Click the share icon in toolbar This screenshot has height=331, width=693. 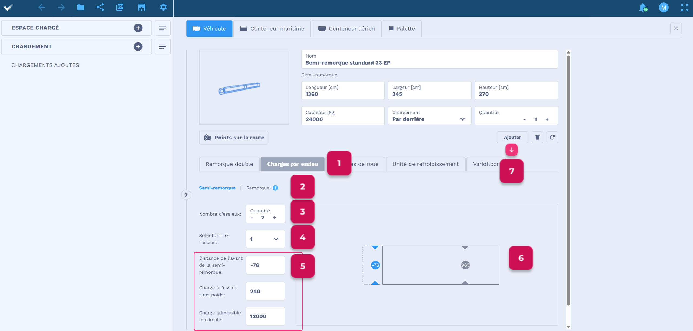pyautogui.click(x=100, y=7)
